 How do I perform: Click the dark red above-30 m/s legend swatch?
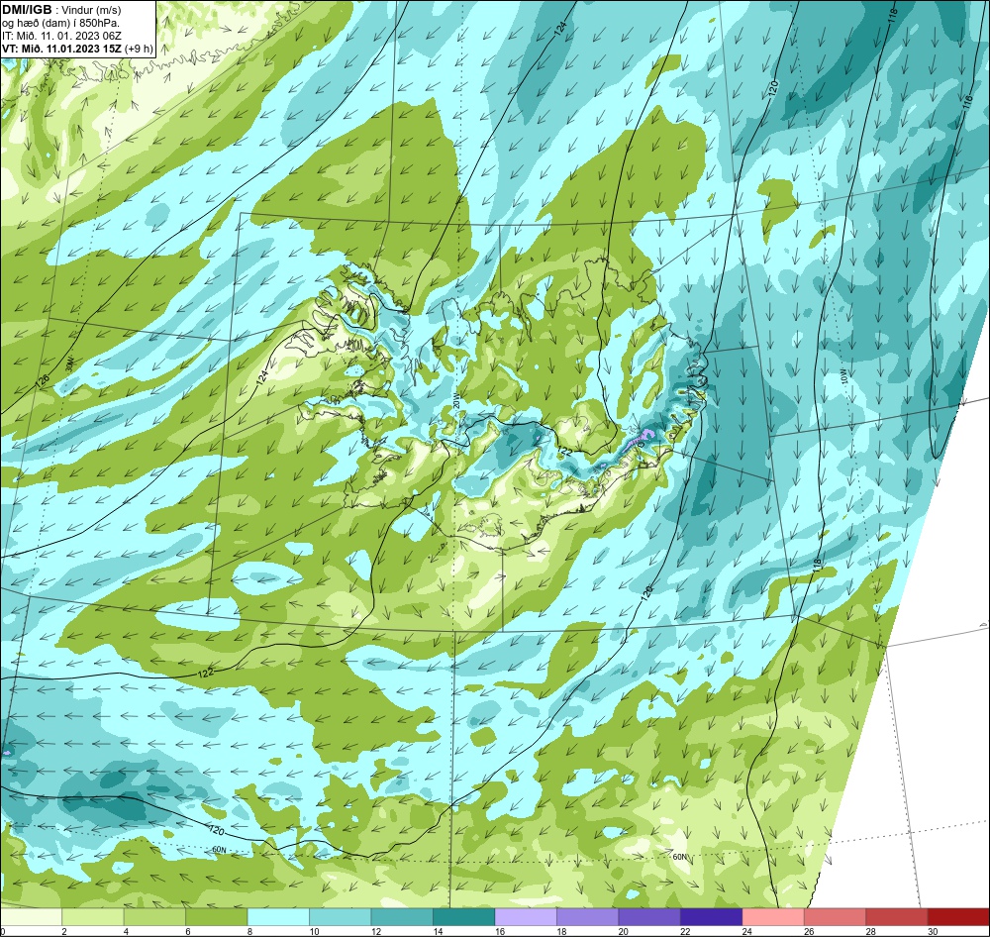(x=959, y=916)
